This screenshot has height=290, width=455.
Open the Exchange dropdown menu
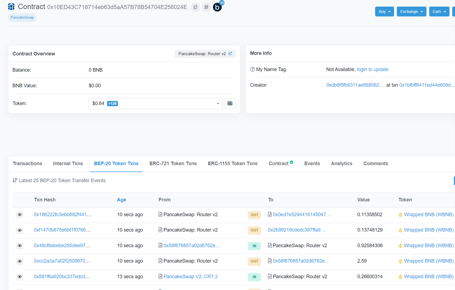click(x=411, y=12)
